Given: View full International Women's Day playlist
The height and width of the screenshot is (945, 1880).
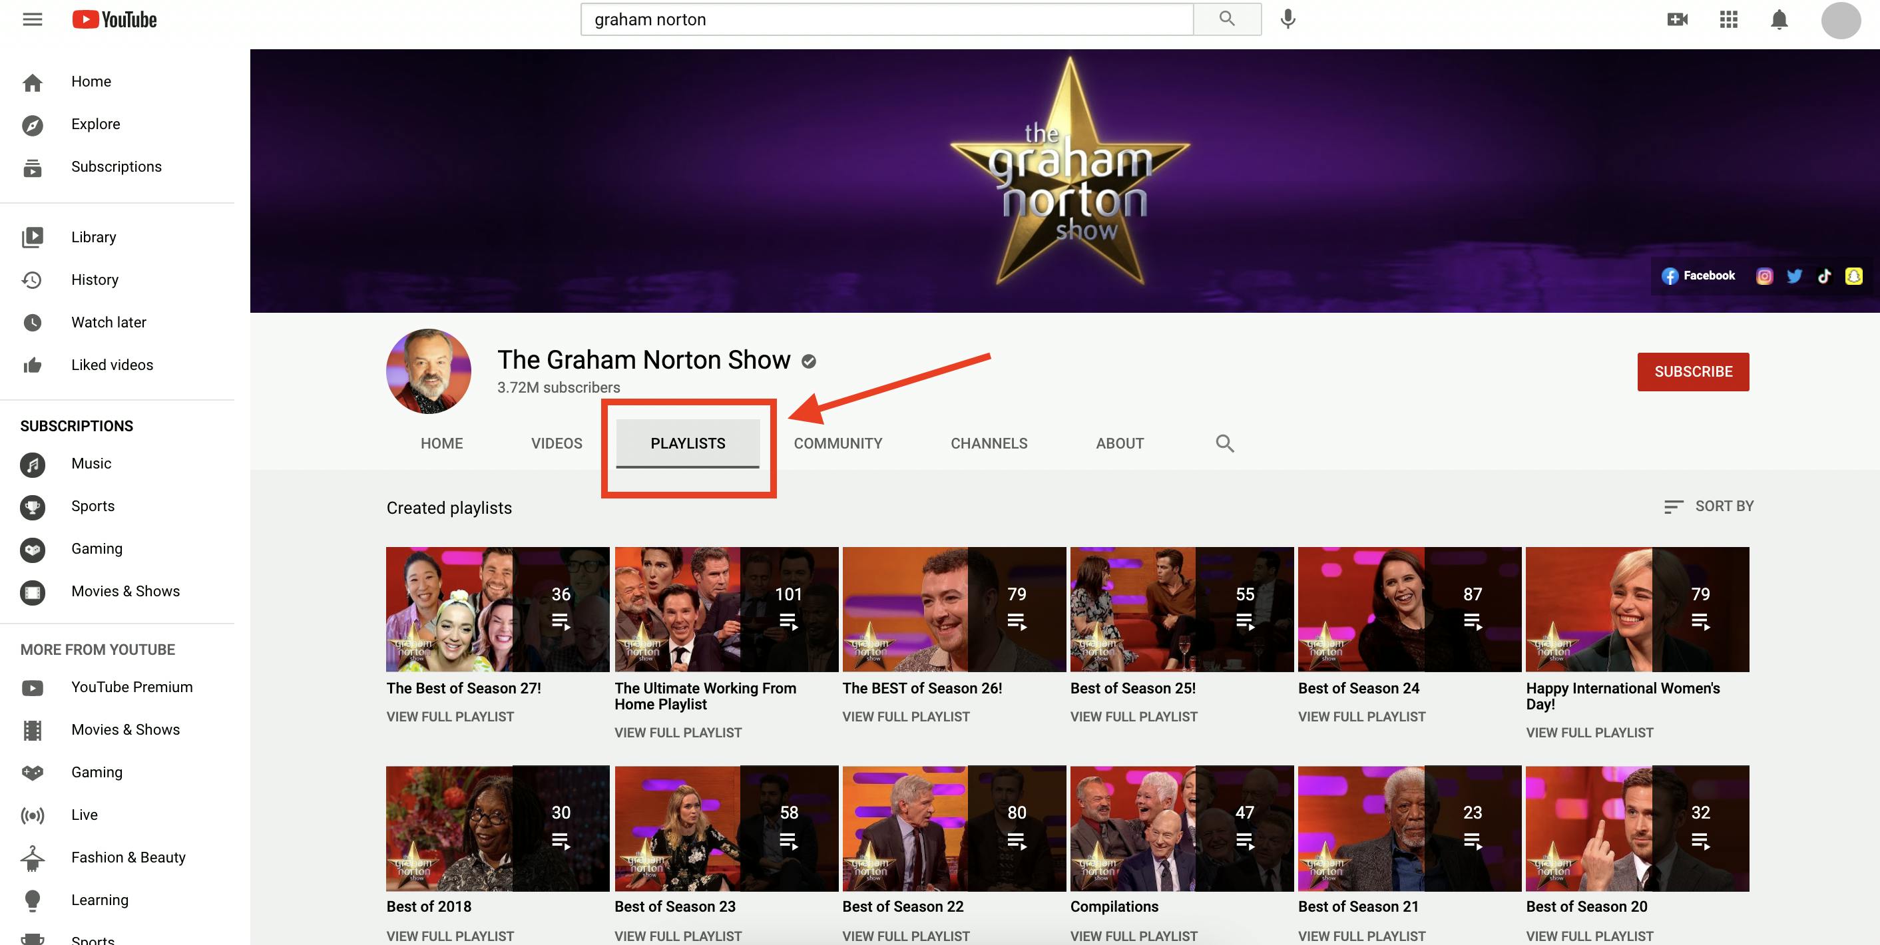Looking at the screenshot, I should click(x=1590, y=733).
